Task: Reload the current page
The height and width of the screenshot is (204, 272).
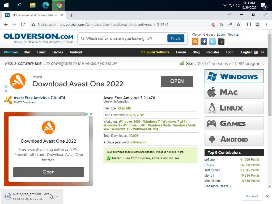Action: [23, 24]
